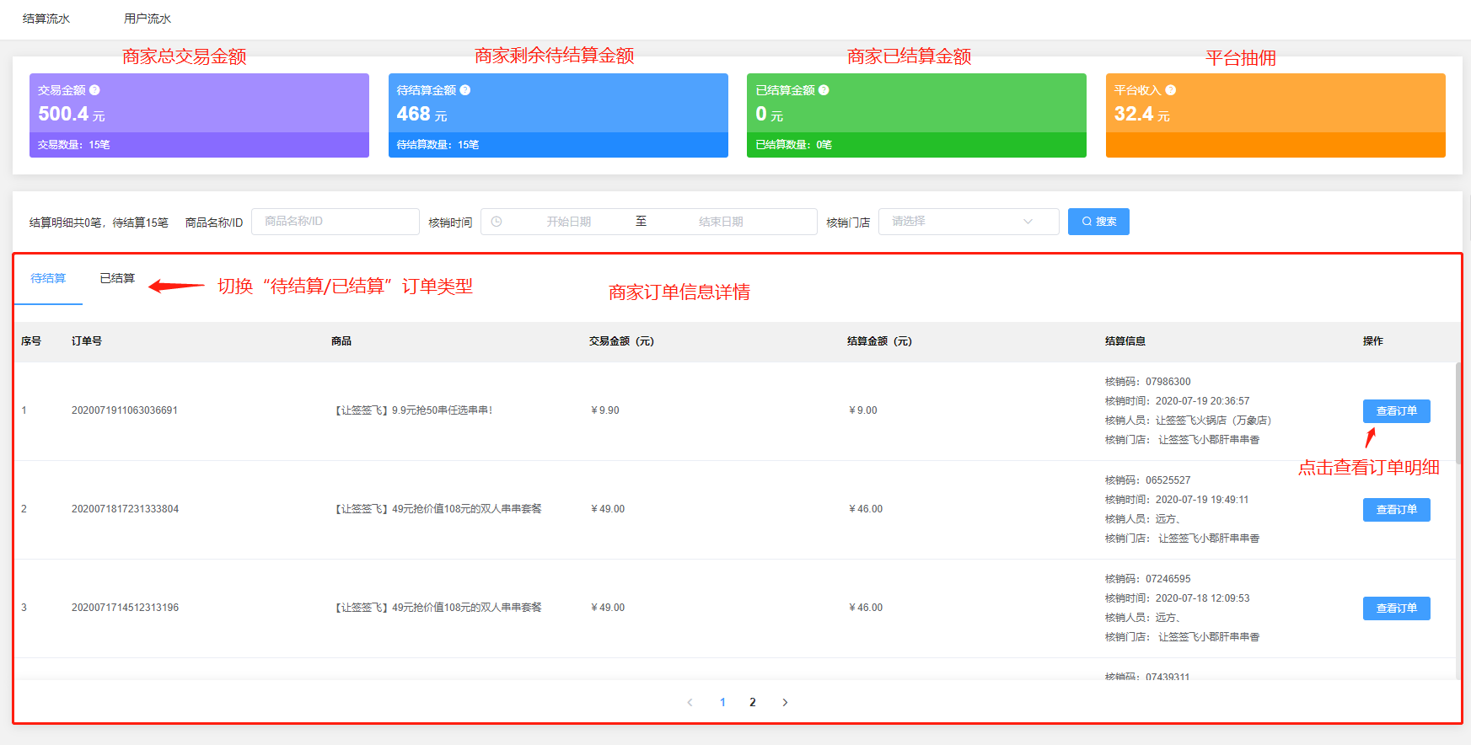Click the ¥9.90 transaction amount

[605, 410]
